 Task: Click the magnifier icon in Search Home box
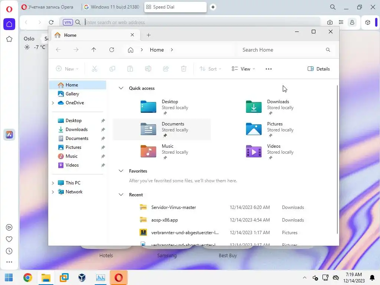(x=328, y=50)
